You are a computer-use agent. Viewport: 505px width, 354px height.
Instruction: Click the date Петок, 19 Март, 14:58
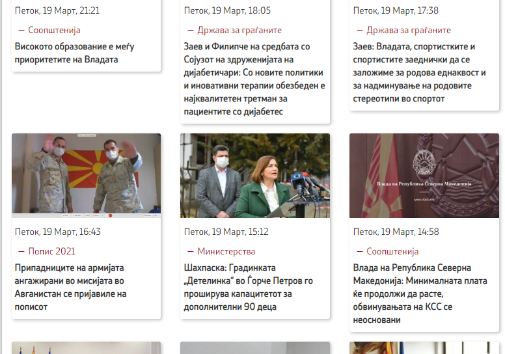(x=396, y=232)
